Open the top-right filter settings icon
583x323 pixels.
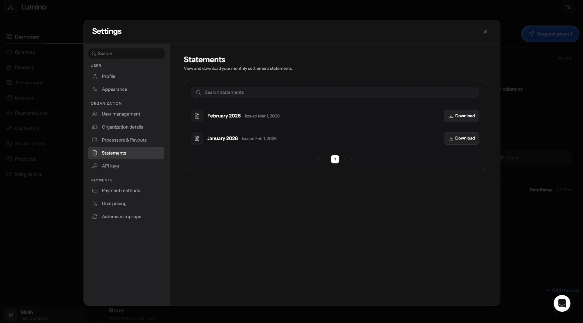pyautogui.click(x=568, y=7)
